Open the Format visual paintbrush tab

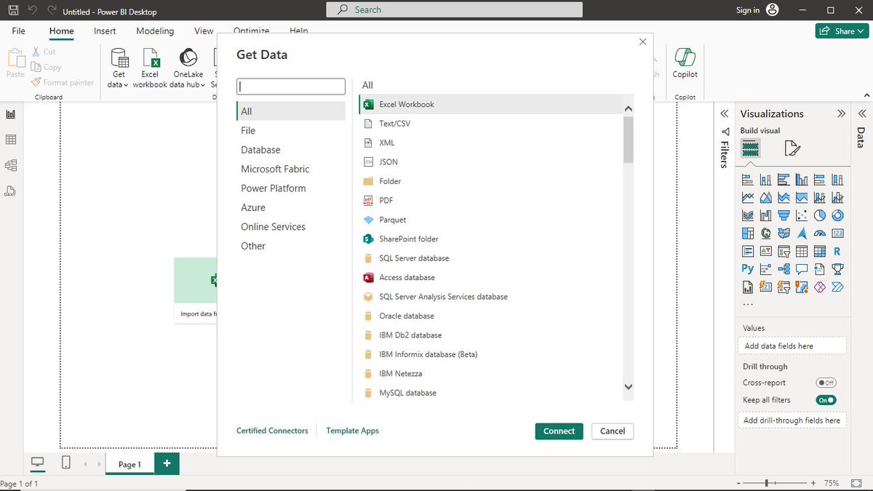tap(792, 149)
